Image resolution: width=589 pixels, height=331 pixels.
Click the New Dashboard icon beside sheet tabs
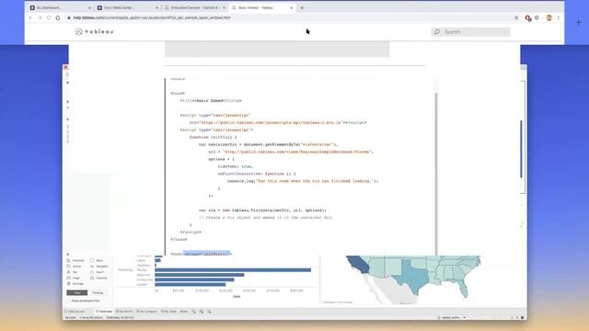click(x=202, y=312)
